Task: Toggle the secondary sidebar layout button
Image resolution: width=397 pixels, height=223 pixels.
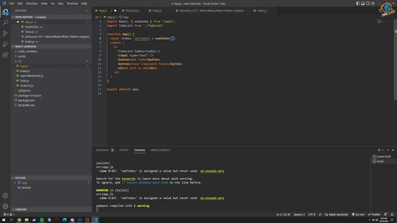Action: point(368,3)
